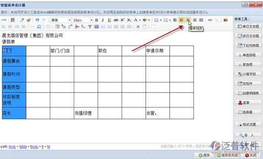This screenshot has width=263, height=159.
Task: Click the center align (居中对齐) icon
Action: pyautogui.click(x=188, y=20)
